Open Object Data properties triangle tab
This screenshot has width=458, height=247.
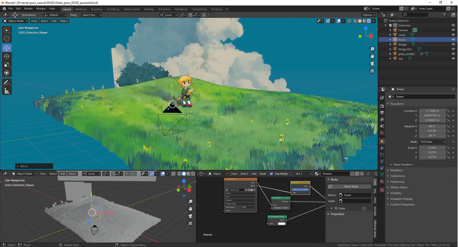coord(382,175)
